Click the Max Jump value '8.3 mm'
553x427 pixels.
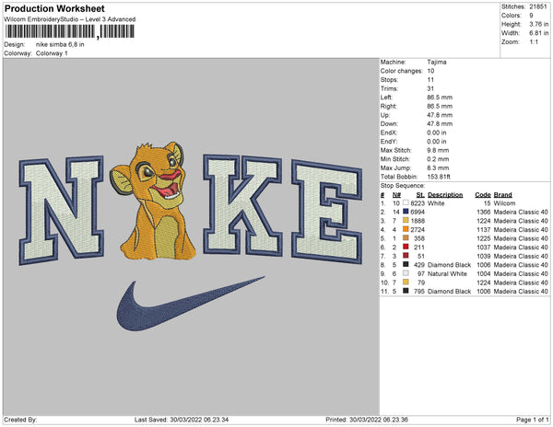point(438,167)
